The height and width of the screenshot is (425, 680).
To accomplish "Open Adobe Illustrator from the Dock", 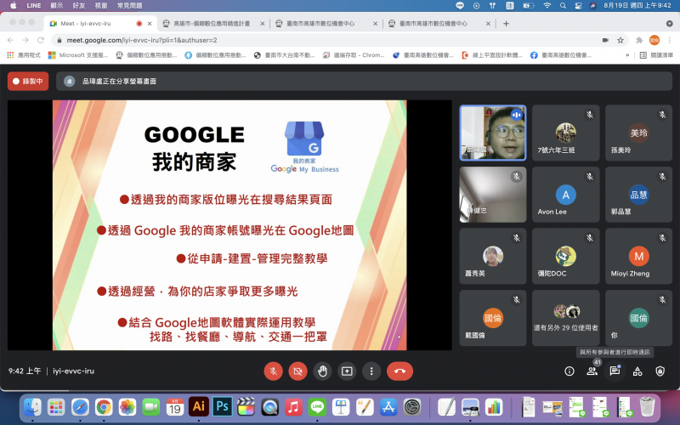I will point(199,407).
